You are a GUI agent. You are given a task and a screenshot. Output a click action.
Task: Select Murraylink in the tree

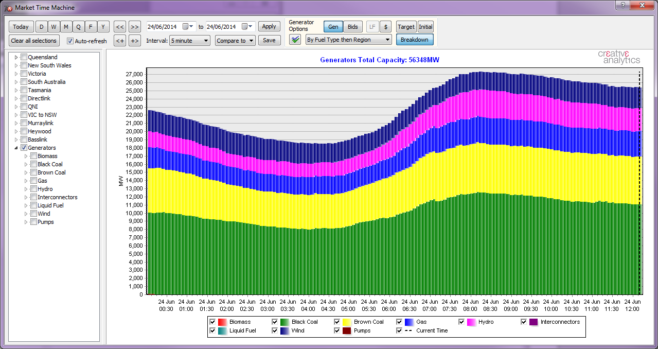(41, 123)
